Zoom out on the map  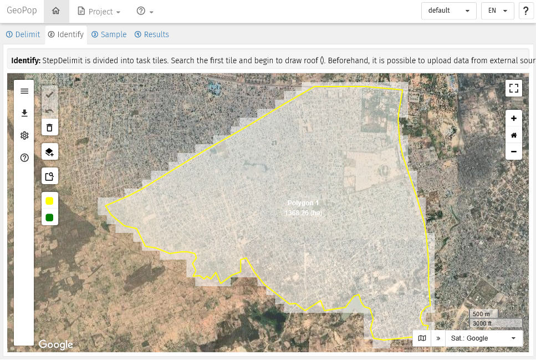514,151
